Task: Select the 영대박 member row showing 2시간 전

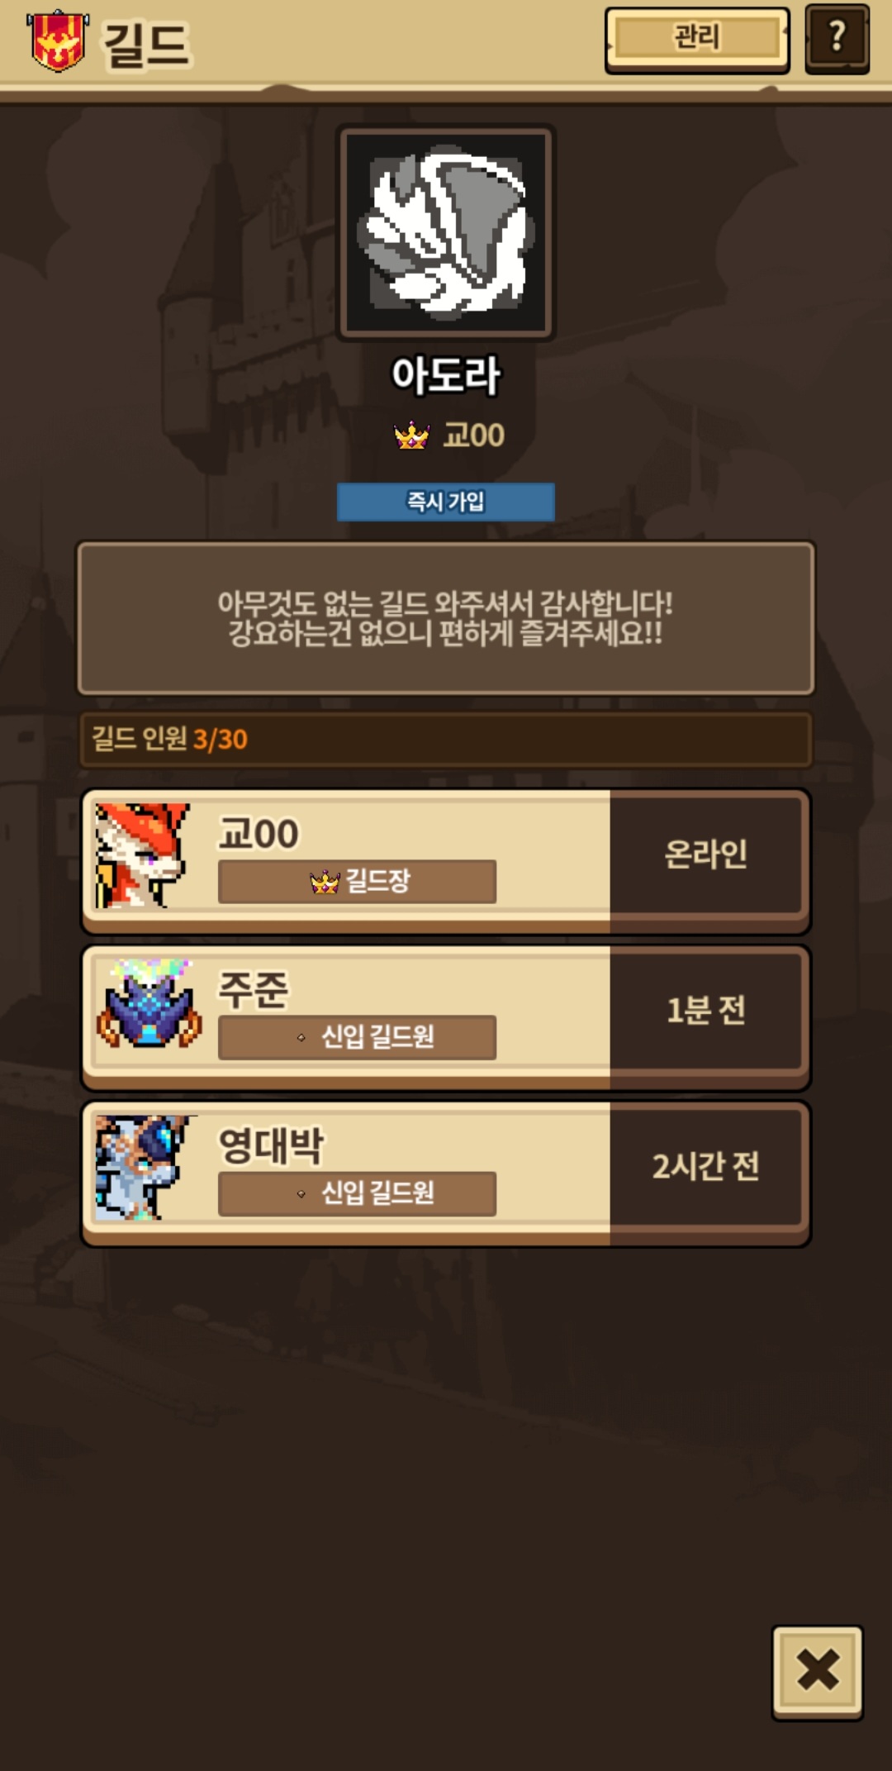Action: coord(446,1174)
